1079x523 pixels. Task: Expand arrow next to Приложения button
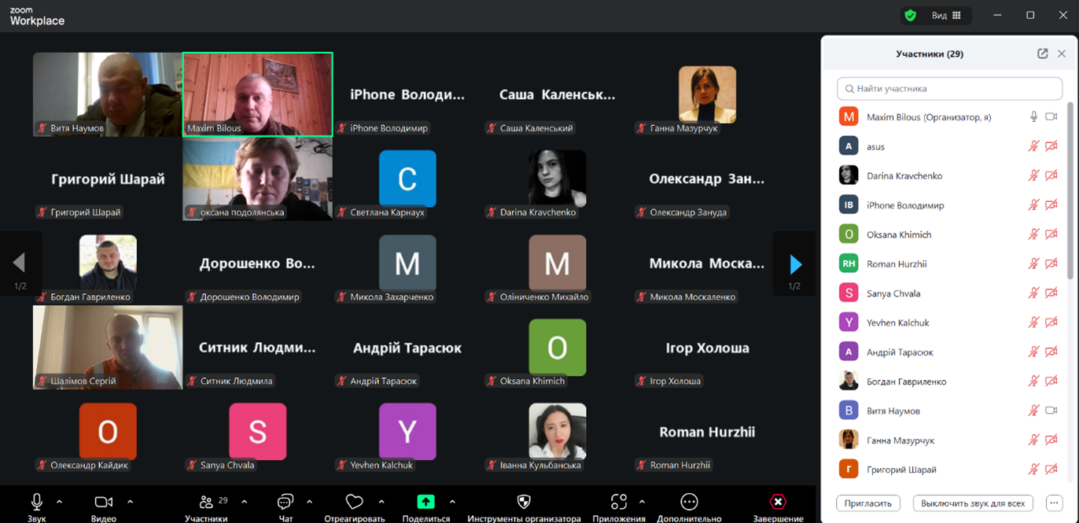click(x=642, y=502)
